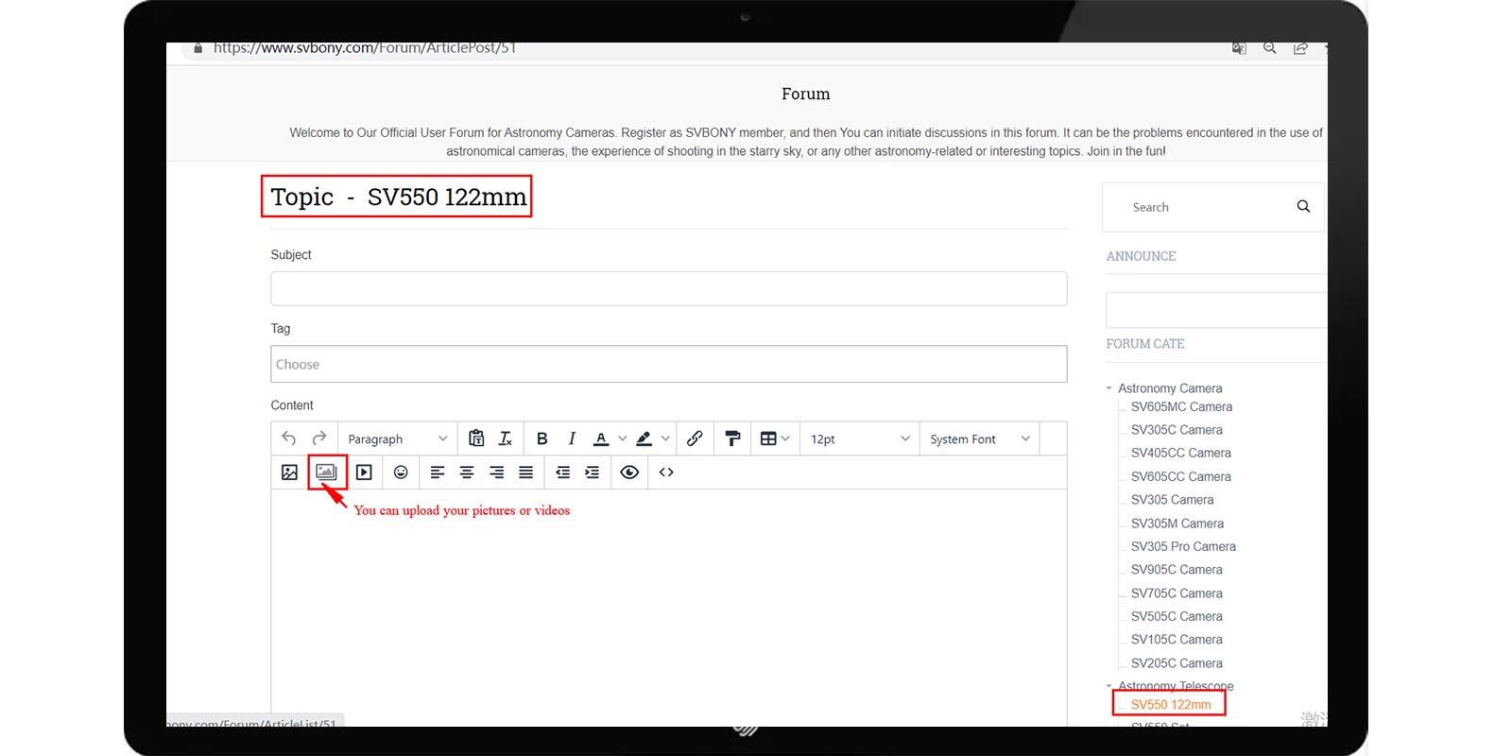1512x756 pixels.
Task: Open the System Font dropdown
Action: click(979, 439)
